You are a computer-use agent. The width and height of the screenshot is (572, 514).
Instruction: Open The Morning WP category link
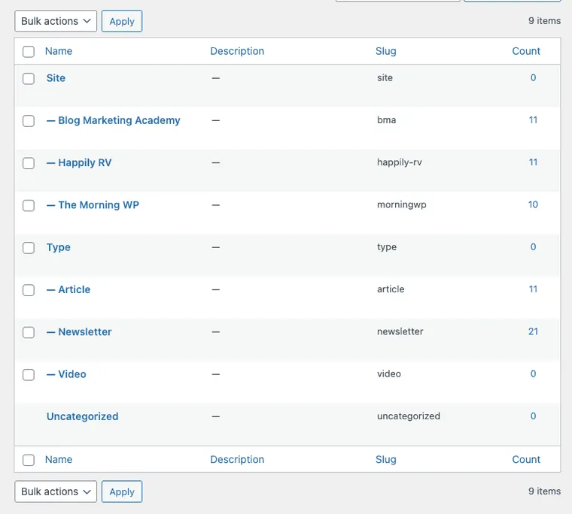click(99, 204)
